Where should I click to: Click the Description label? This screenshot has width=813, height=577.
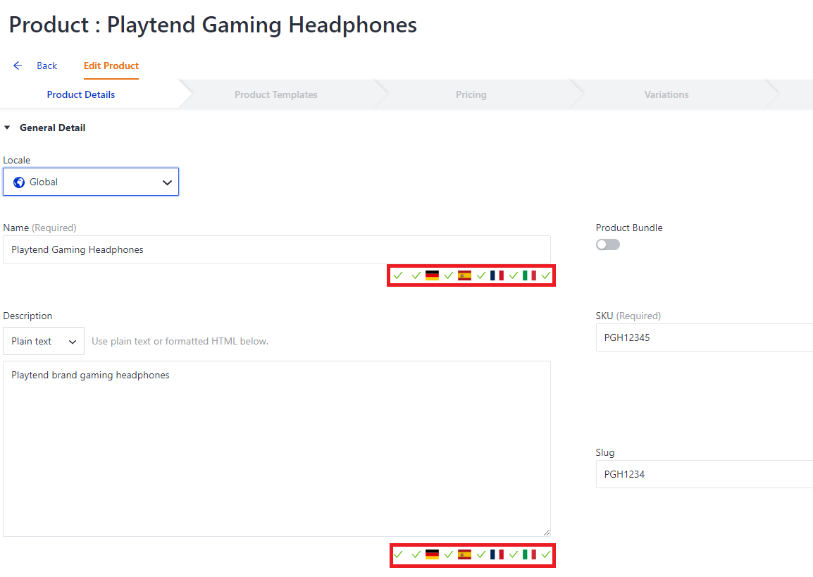(x=27, y=316)
